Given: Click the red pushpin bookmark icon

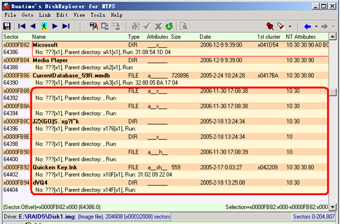Looking at the screenshot, I should point(270,27).
